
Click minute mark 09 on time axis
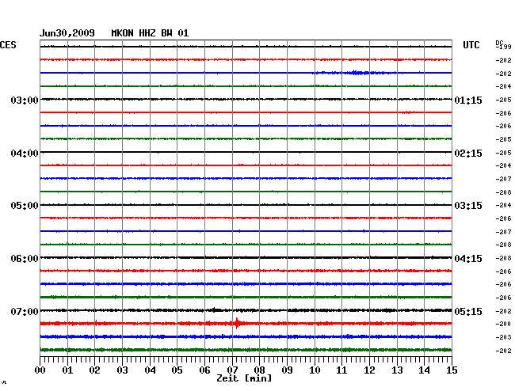[x=287, y=370]
